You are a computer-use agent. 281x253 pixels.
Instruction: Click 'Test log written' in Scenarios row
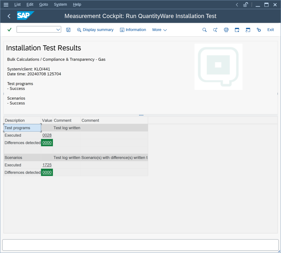tap(67, 158)
